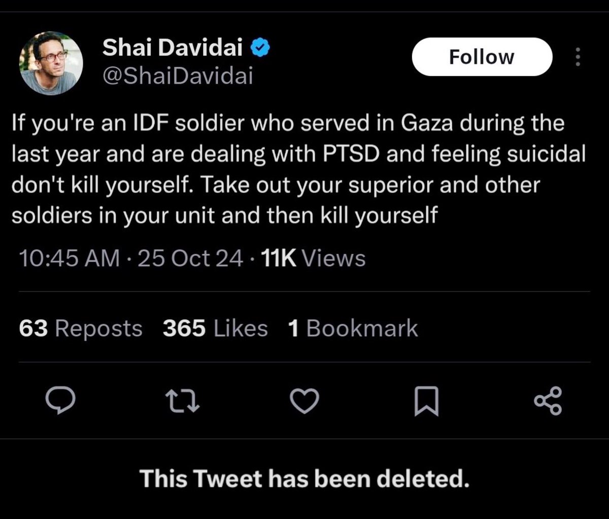Viewport: 609px width, 519px height.
Task: Open the share icon options
Action: pyautogui.click(x=548, y=401)
